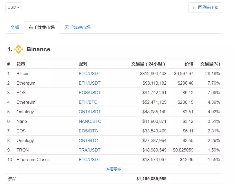The height and width of the screenshot is (186, 236).
Task: Open the TRX/USDT trading pair
Action: coord(90,150)
